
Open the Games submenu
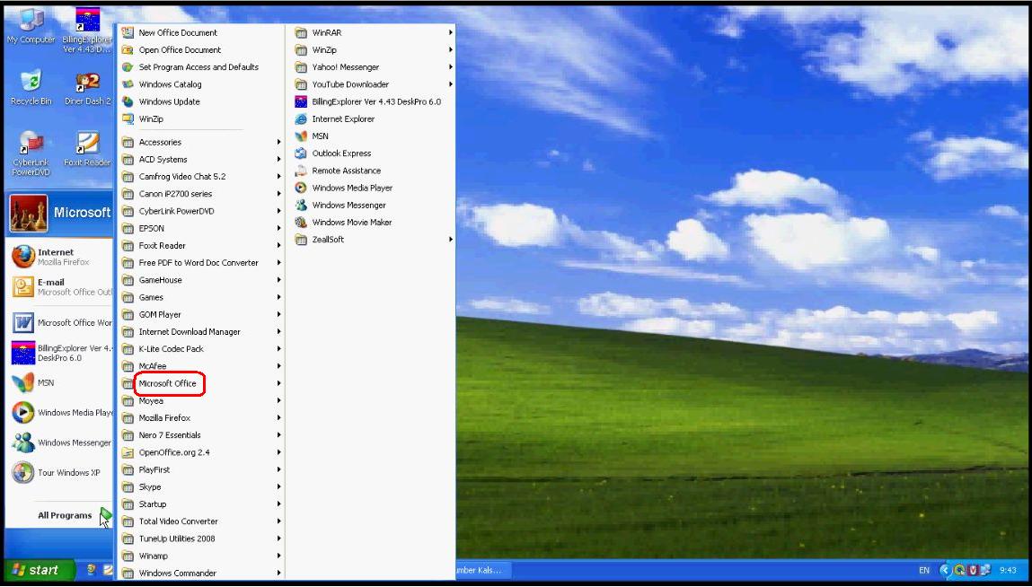click(x=201, y=297)
